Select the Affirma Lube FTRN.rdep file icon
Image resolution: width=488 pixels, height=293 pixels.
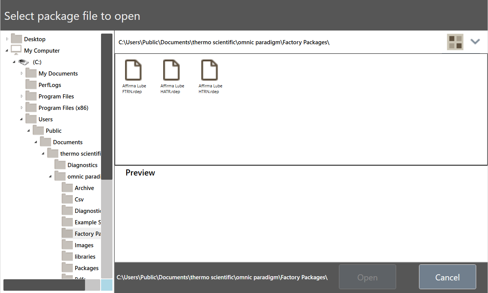click(x=133, y=70)
